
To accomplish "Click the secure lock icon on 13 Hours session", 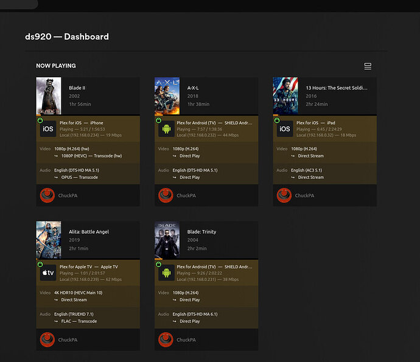I will point(277,120).
